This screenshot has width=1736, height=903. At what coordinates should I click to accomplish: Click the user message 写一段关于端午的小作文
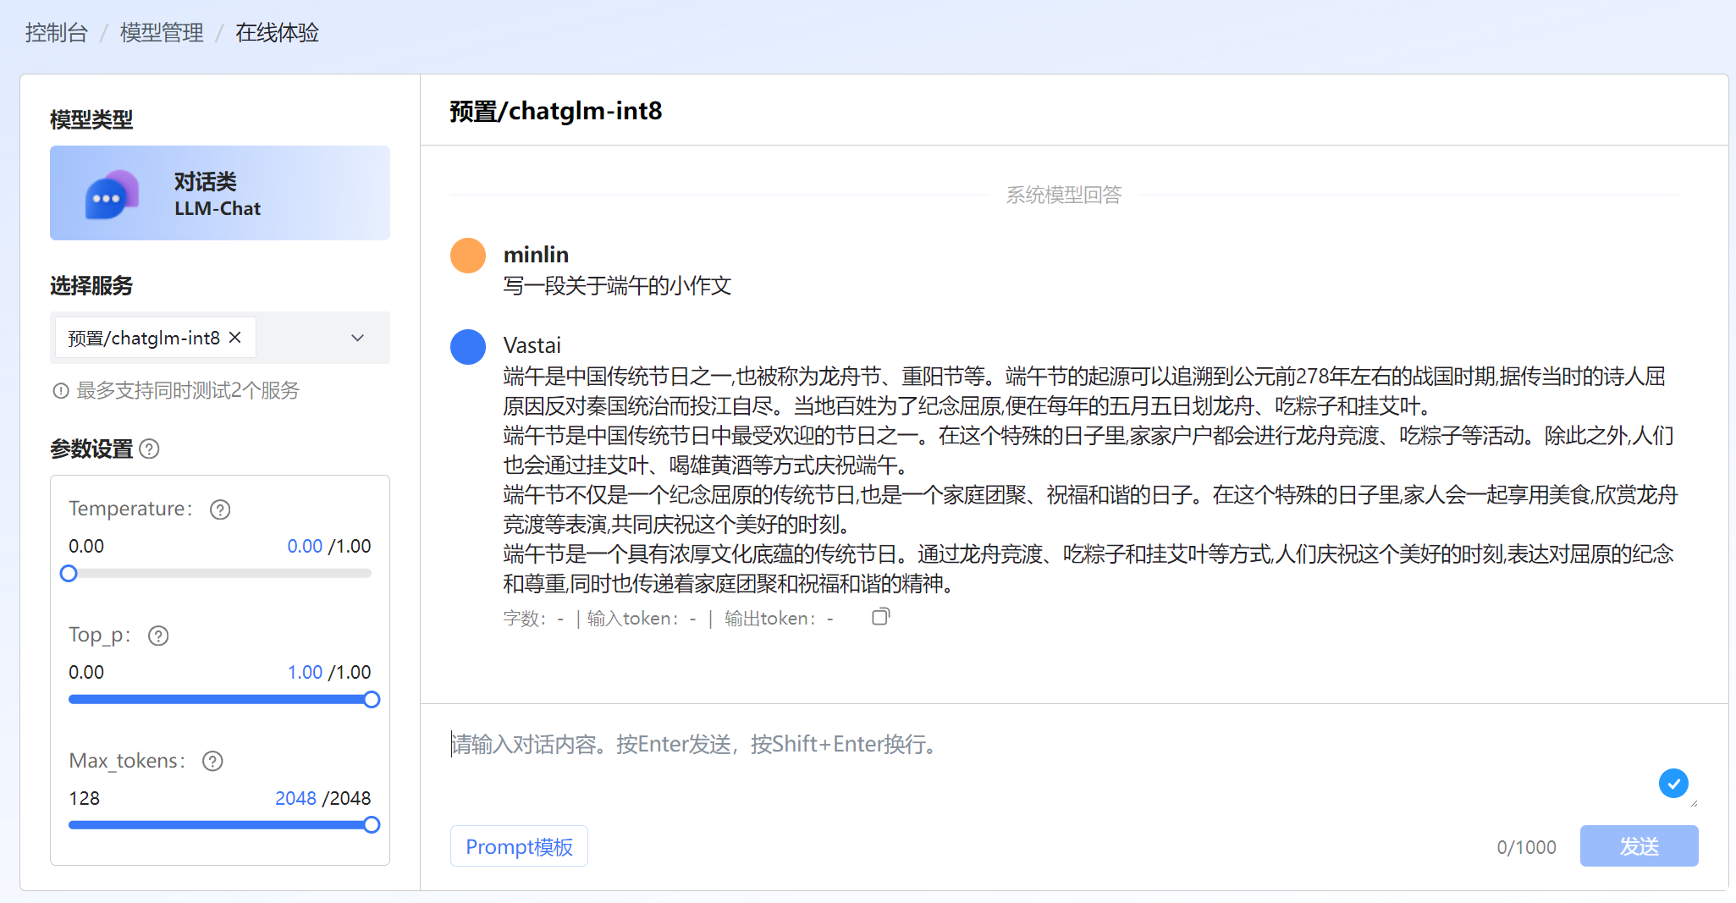[617, 286]
